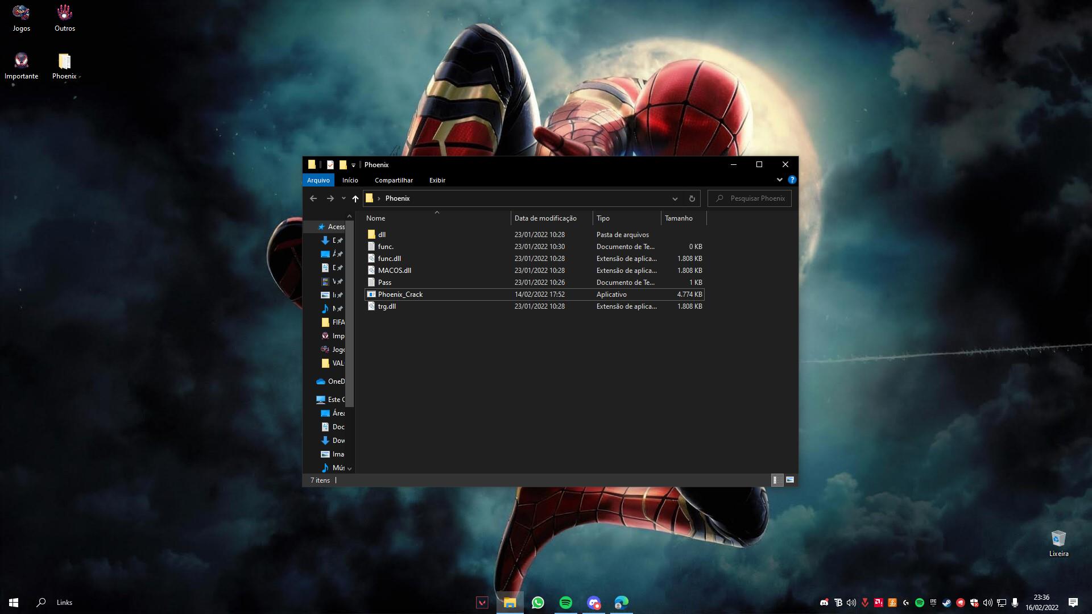This screenshot has height=614, width=1092.
Task: Switch to details view layout
Action: [776, 480]
